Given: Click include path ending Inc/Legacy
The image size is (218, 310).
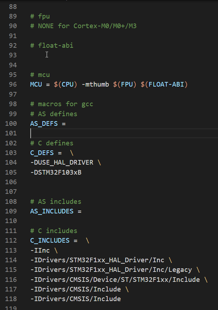Looking at the screenshot, I should 111,270.
